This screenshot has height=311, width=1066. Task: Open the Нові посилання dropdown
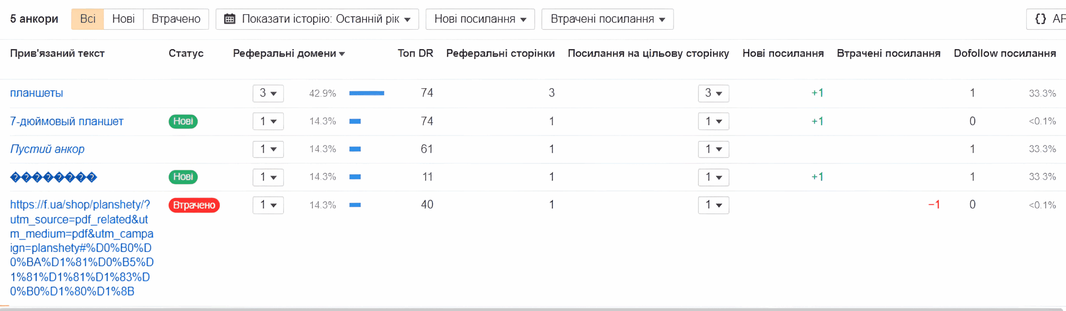pyautogui.click(x=480, y=19)
